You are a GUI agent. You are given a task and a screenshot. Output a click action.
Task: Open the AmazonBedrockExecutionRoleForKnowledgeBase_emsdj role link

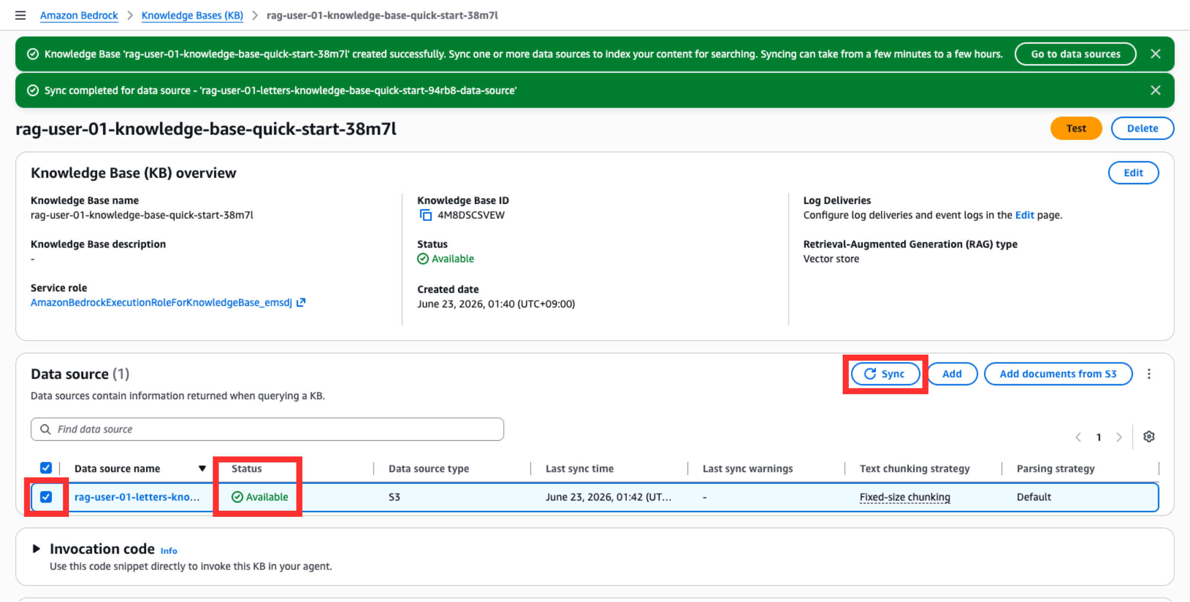tap(168, 302)
